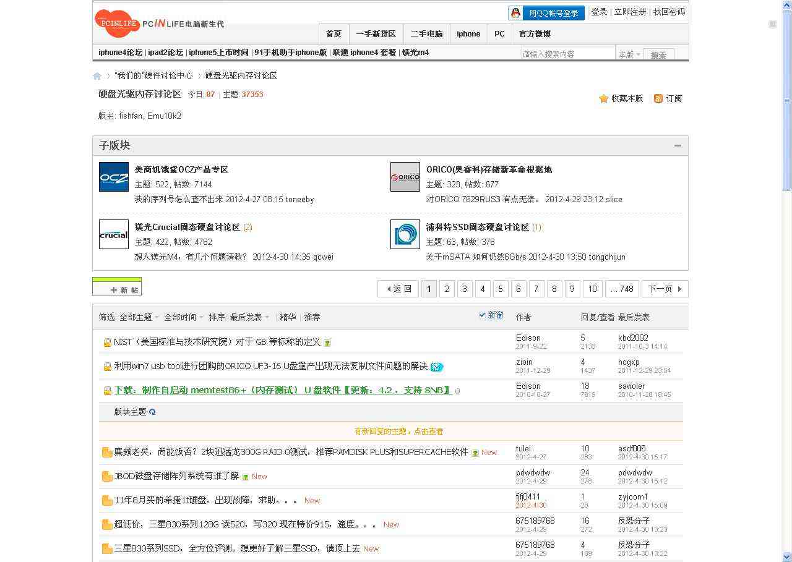The width and height of the screenshot is (792, 562).
Task: Open the 镁光m4 quick link
Action: [415, 53]
